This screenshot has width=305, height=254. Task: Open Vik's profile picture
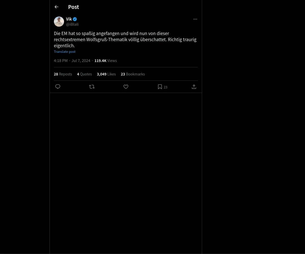point(59,22)
